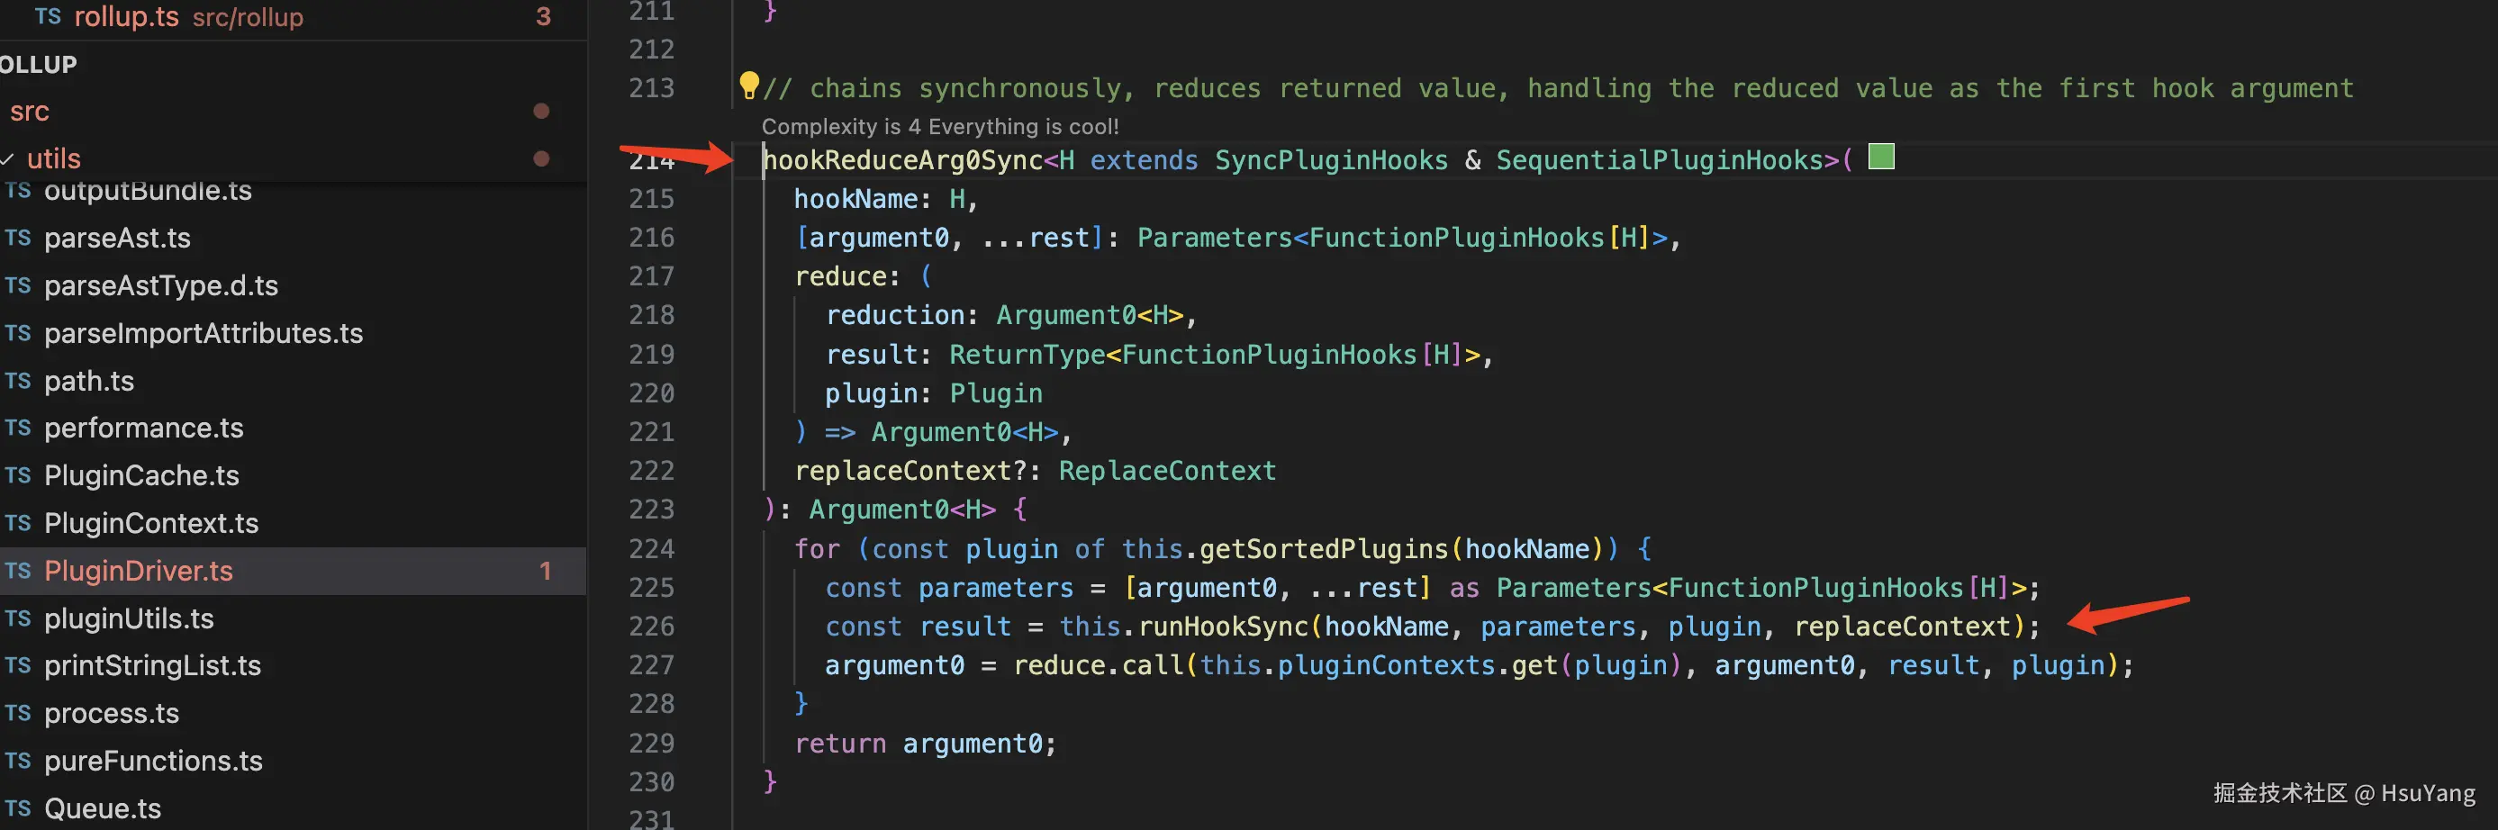Image resolution: width=2498 pixels, height=830 pixels.
Task: Click the lightbulb quick-fix icon on line 213
Action: (x=748, y=86)
